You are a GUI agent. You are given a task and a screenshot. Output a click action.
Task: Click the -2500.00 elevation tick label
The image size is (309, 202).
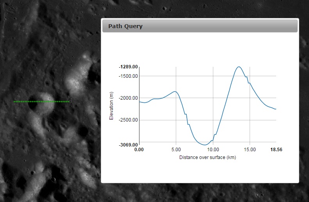point(129,120)
